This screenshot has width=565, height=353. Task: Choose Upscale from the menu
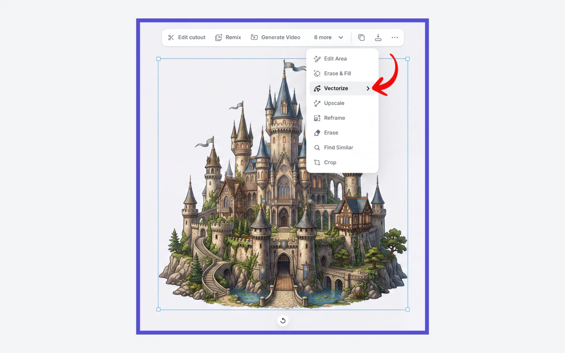[342, 103]
